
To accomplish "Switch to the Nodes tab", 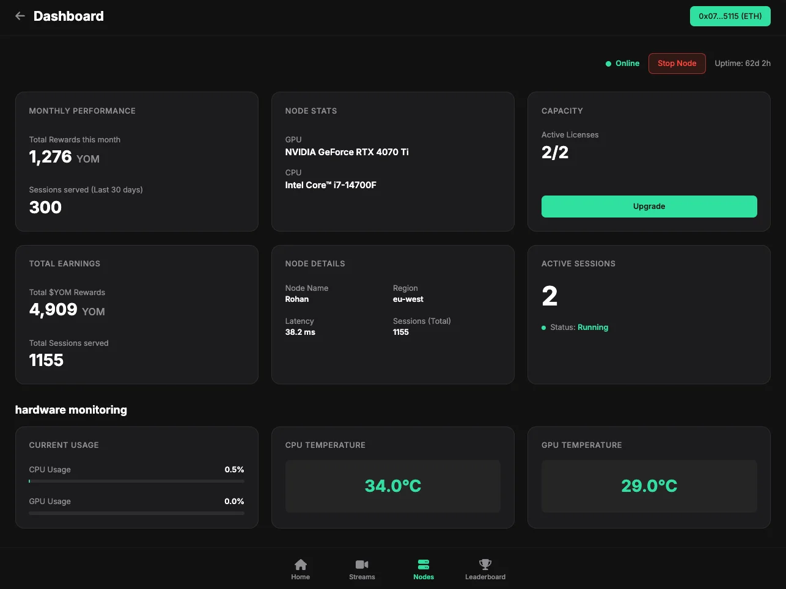I will [423, 569].
